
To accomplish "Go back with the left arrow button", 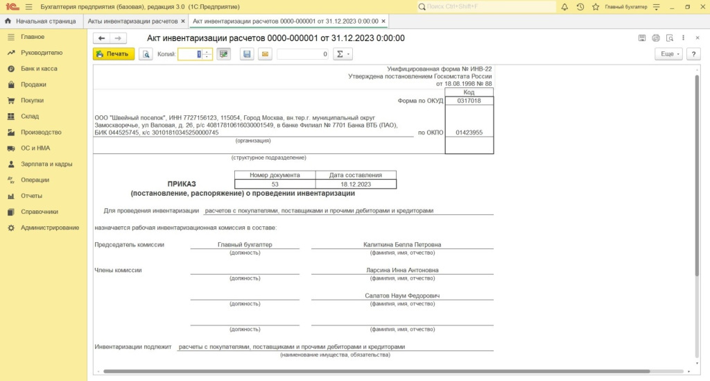I will tap(101, 38).
